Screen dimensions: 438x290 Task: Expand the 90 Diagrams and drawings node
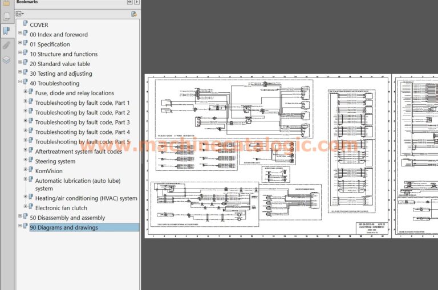tap(19, 227)
